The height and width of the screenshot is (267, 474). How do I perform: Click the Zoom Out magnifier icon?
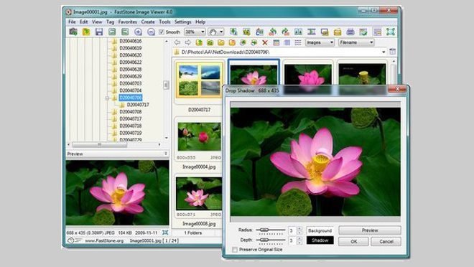(151, 32)
